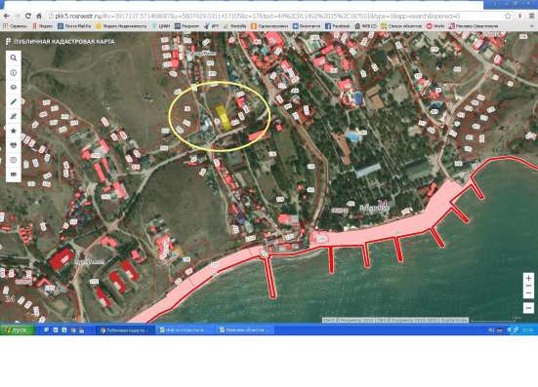The image size is (538, 387).
Task: Click the round icon below the print tool
Action: (x=14, y=160)
